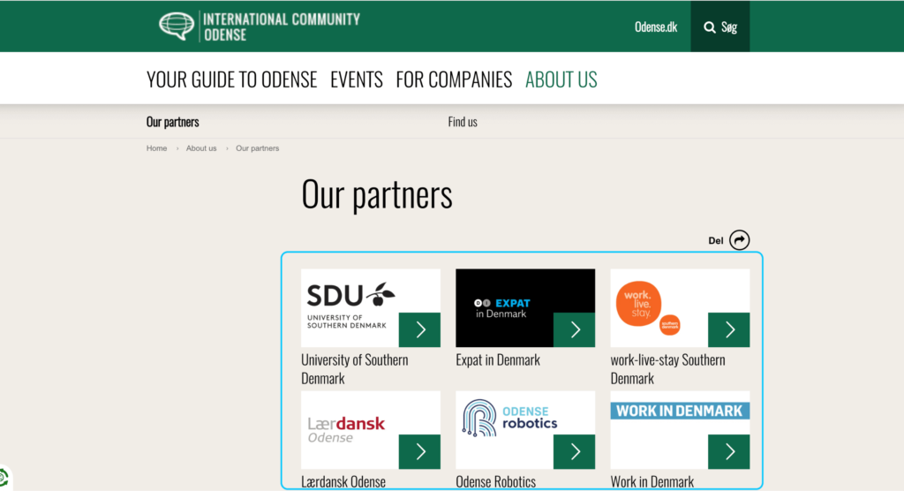Open the Your Guide to Odense menu
This screenshot has width=904, height=491.
[232, 79]
